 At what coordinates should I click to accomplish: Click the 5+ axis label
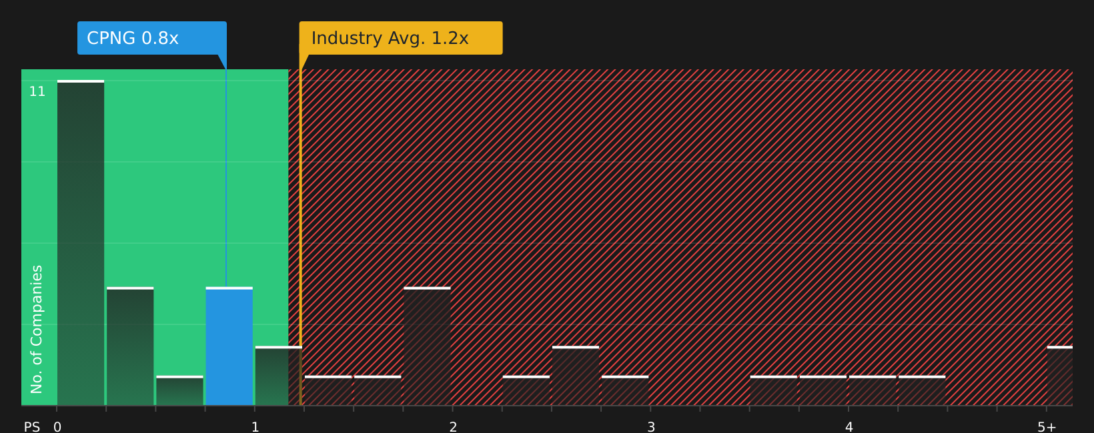click(1047, 427)
